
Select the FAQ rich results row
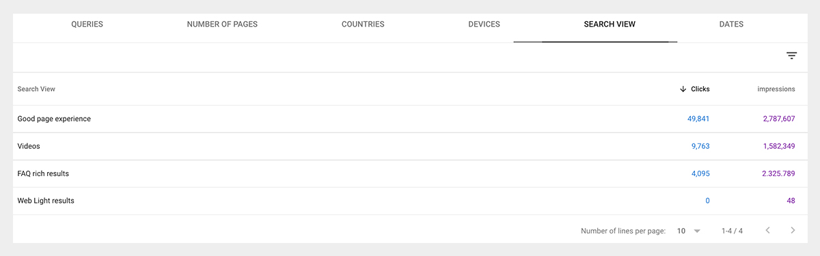tap(410, 173)
